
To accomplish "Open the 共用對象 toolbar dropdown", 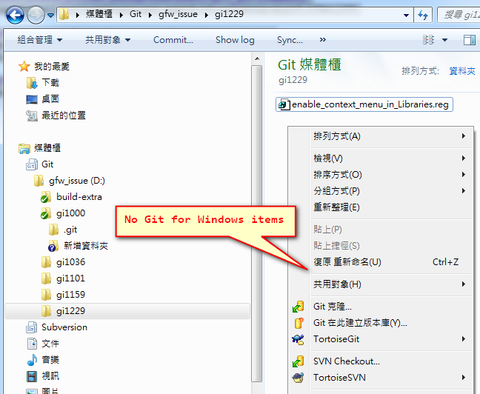I will pos(107,40).
